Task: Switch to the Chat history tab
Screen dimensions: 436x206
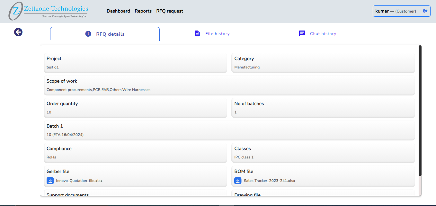Action: point(323,34)
